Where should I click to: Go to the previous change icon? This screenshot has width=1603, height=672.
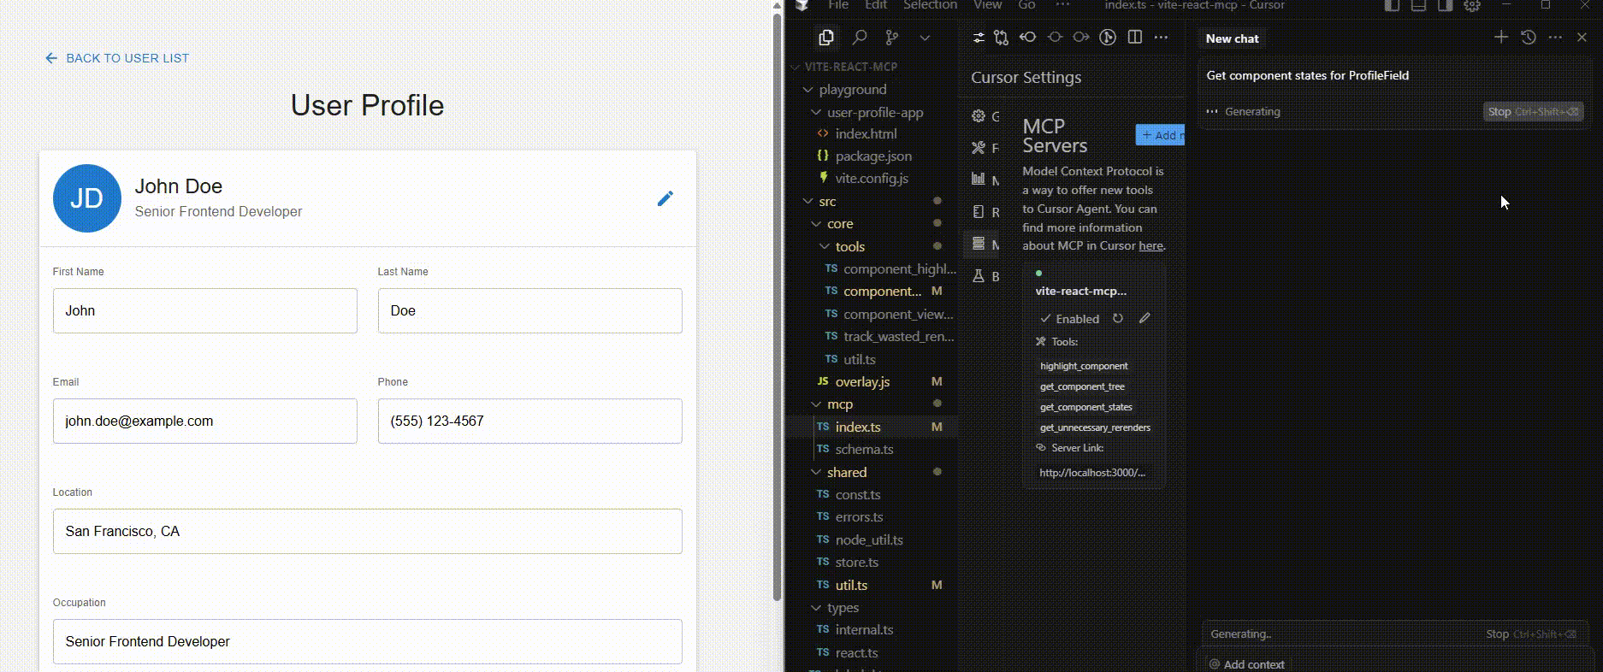[1028, 38]
